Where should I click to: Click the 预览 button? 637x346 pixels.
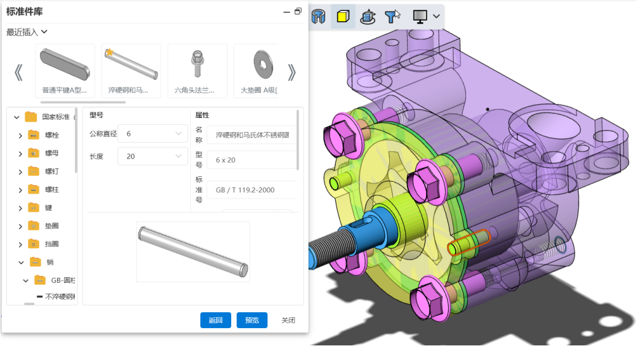(x=252, y=320)
